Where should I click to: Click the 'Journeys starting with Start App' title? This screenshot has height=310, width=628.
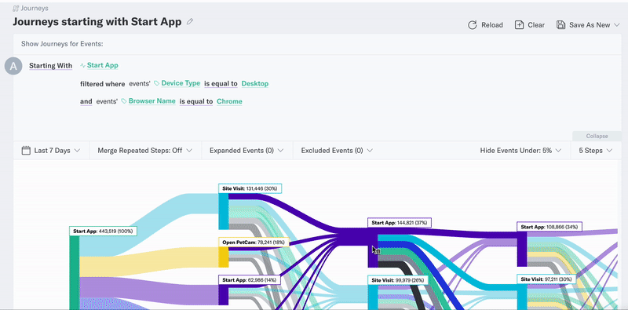pyautogui.click(x=97, y=22)
